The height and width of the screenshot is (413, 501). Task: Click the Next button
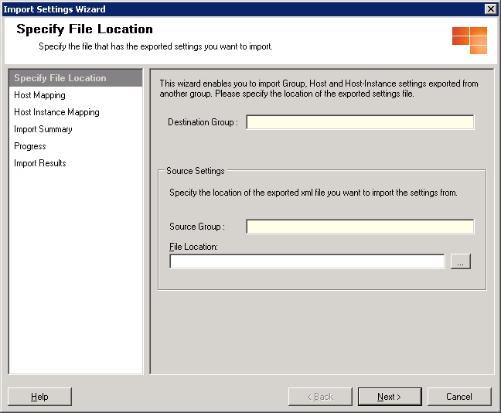coord(390,397)
